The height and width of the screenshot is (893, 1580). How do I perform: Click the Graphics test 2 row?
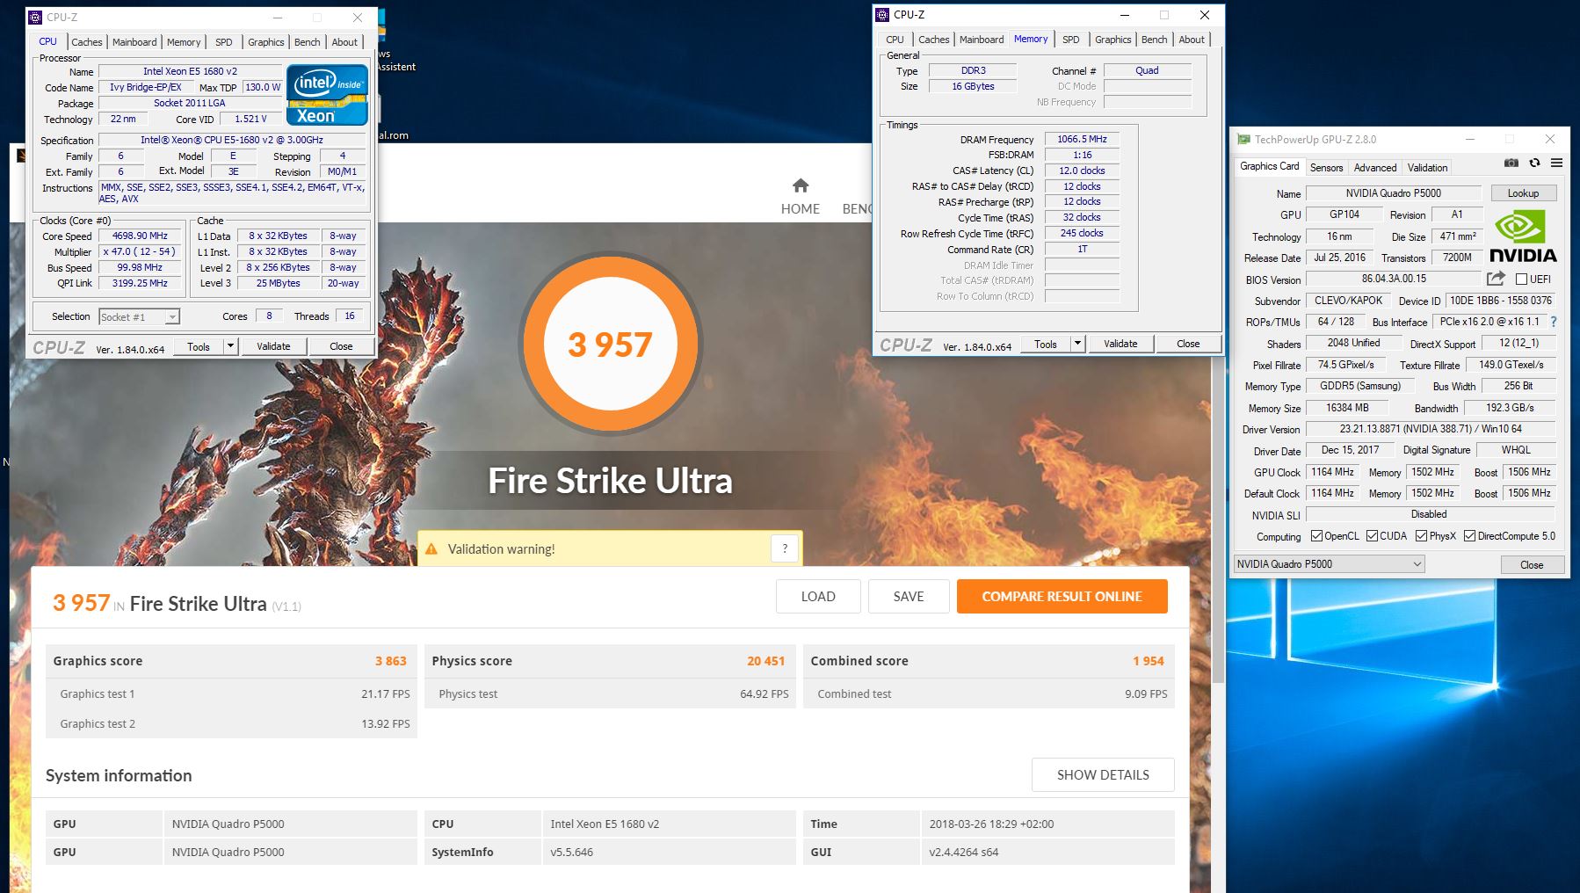point(232,723)
